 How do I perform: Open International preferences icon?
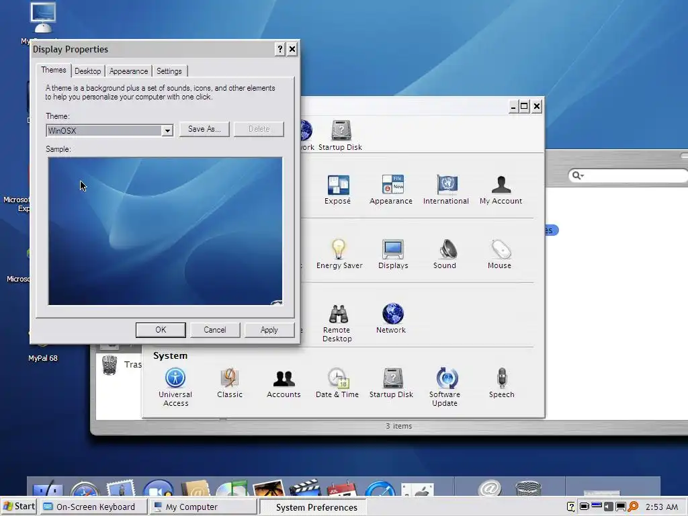pyautogui.click(x=447, y=185)
